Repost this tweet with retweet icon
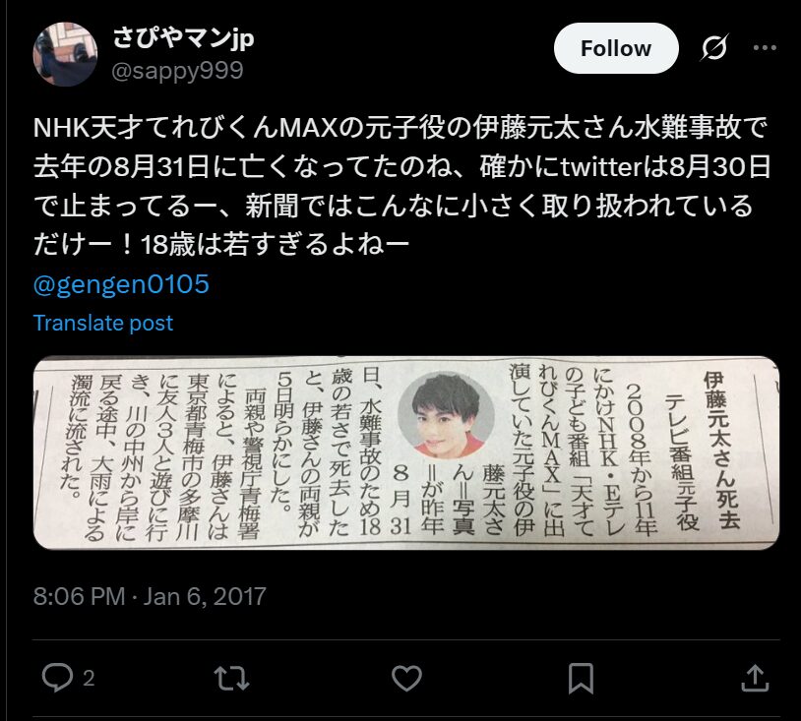The height and width of the screenshot is (721, 801). pyautogui.click(x=231, y=678)
